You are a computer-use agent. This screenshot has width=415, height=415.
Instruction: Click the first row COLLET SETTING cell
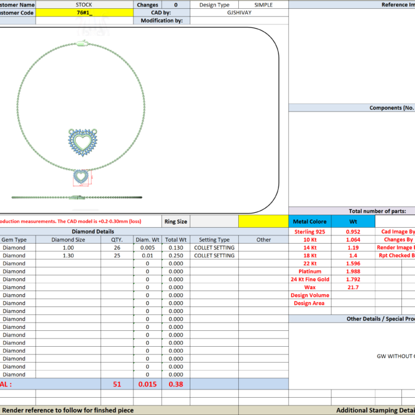(x=214, y=247)
